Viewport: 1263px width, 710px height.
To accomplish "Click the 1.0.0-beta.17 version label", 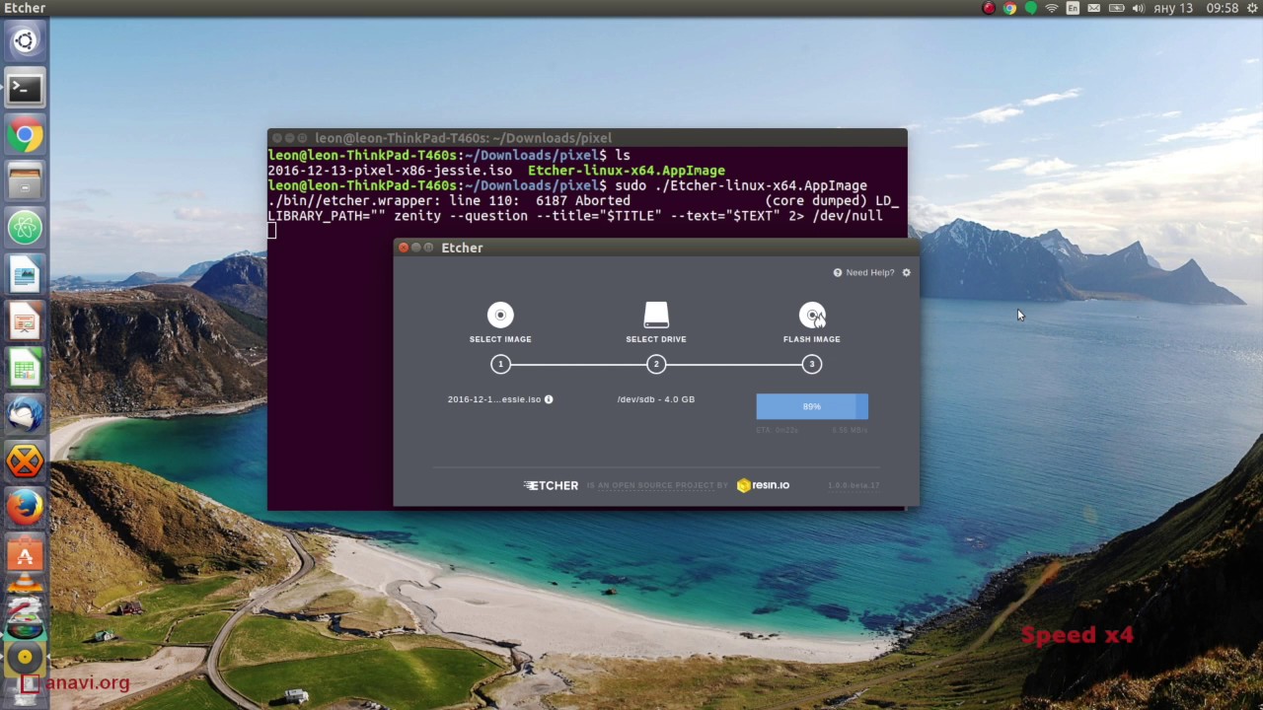I will tap(854, 485).
